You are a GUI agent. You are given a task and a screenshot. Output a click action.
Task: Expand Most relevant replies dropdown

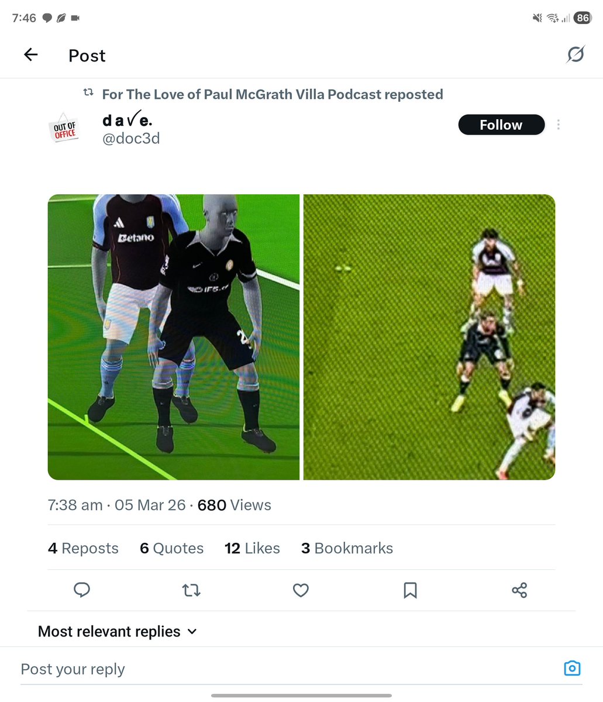click(x=117, y=631)
